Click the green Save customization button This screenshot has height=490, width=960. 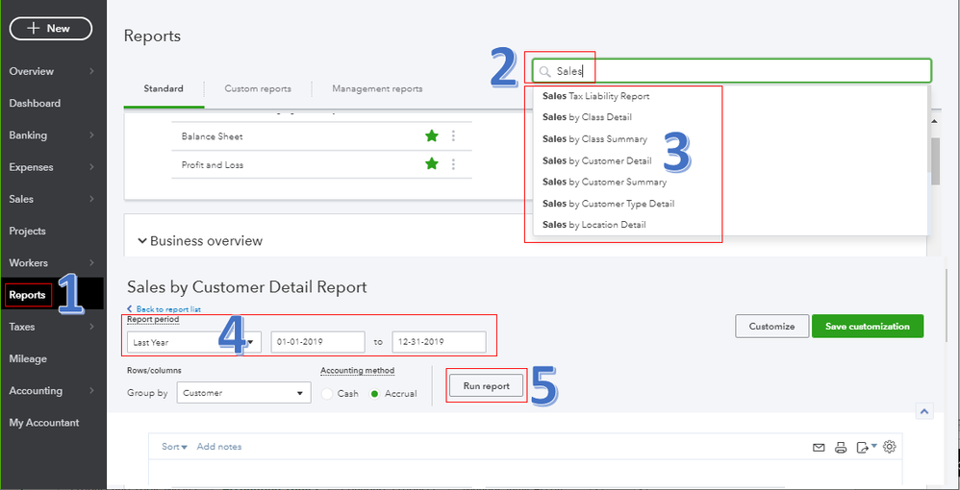[867, 327]
